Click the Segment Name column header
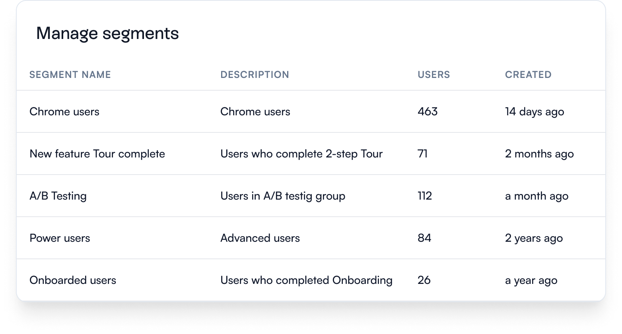The width and height of the screenshot is (622, 334). pyautogui.click(x=70, y=74)
